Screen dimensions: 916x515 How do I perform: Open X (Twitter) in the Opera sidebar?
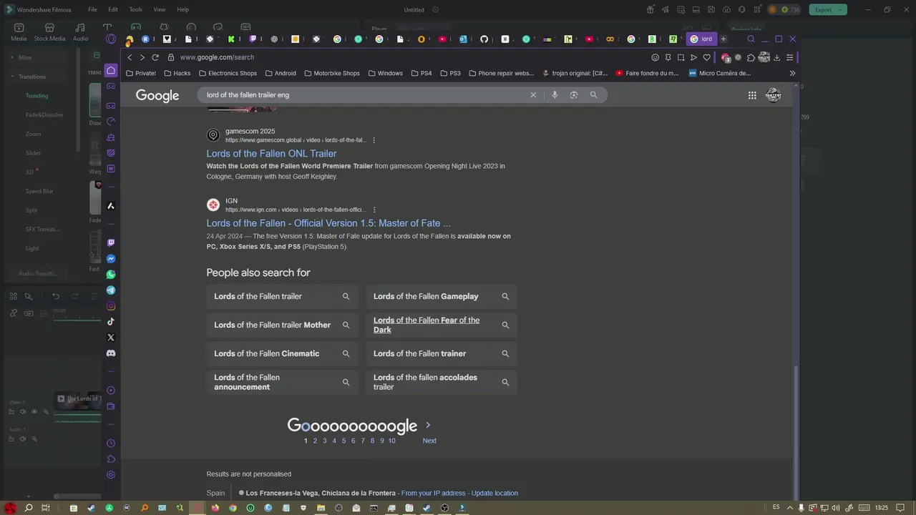click(111, 338)
